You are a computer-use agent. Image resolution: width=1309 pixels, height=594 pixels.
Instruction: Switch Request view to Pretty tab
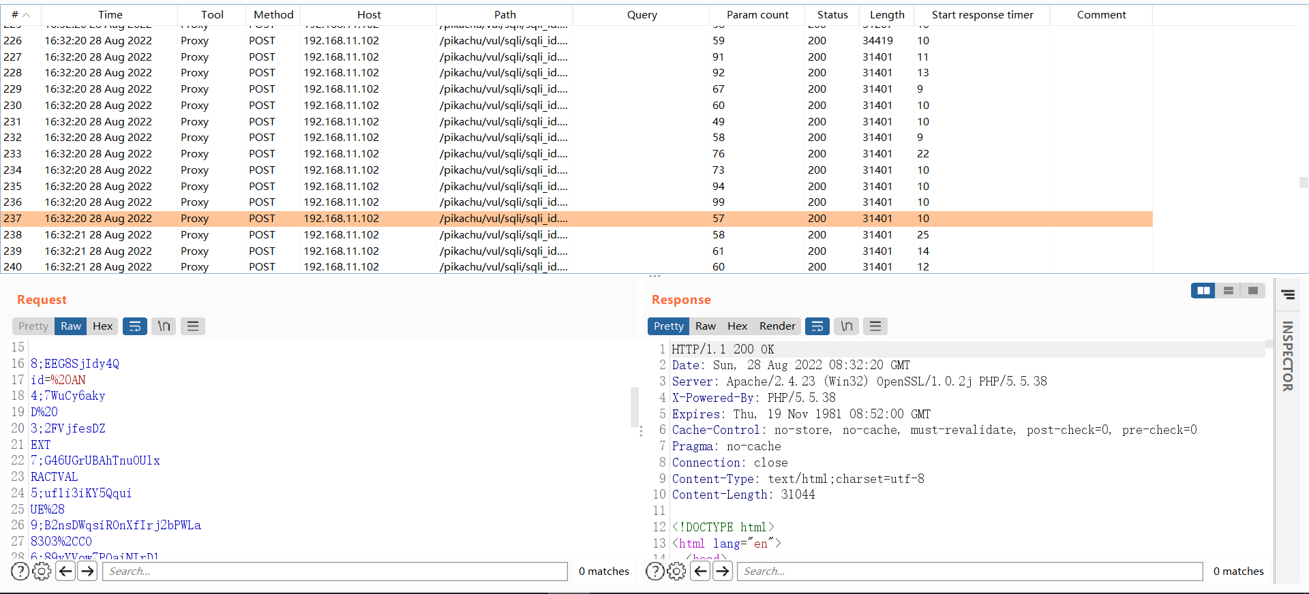(x=33, y=326)
